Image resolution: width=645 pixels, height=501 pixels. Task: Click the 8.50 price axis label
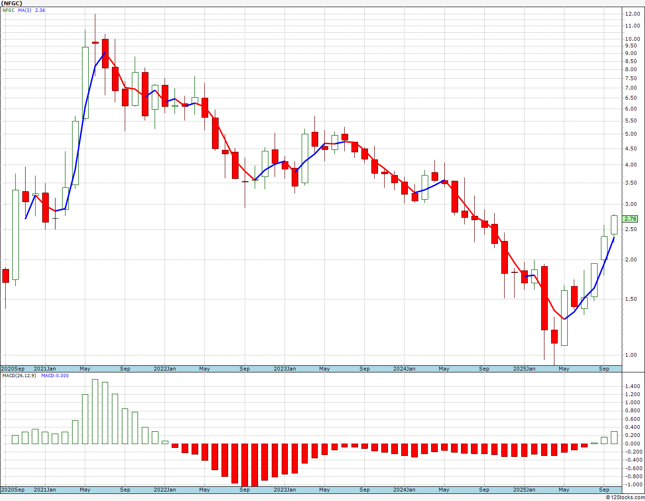coord(631,61)
